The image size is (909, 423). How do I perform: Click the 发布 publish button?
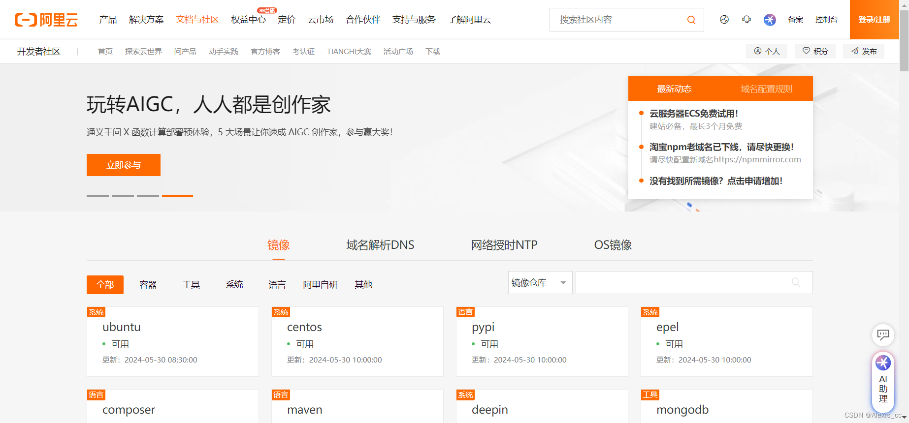pyautogui.click(x=864, y=51)
